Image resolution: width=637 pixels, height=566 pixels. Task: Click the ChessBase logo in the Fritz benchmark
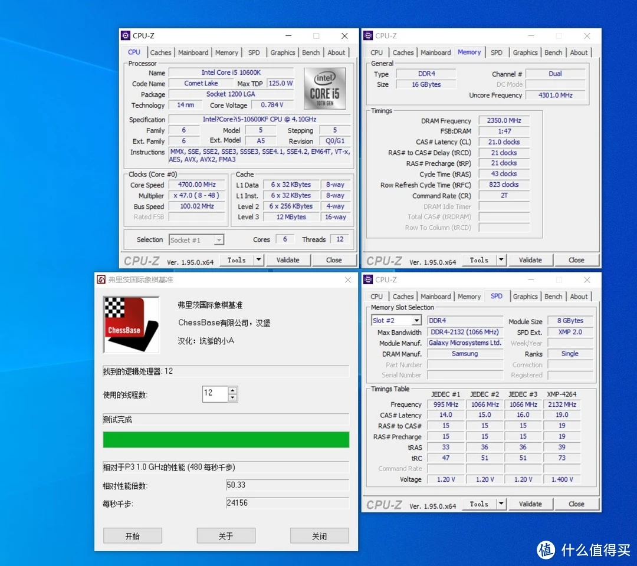click(x=131, y=325)
